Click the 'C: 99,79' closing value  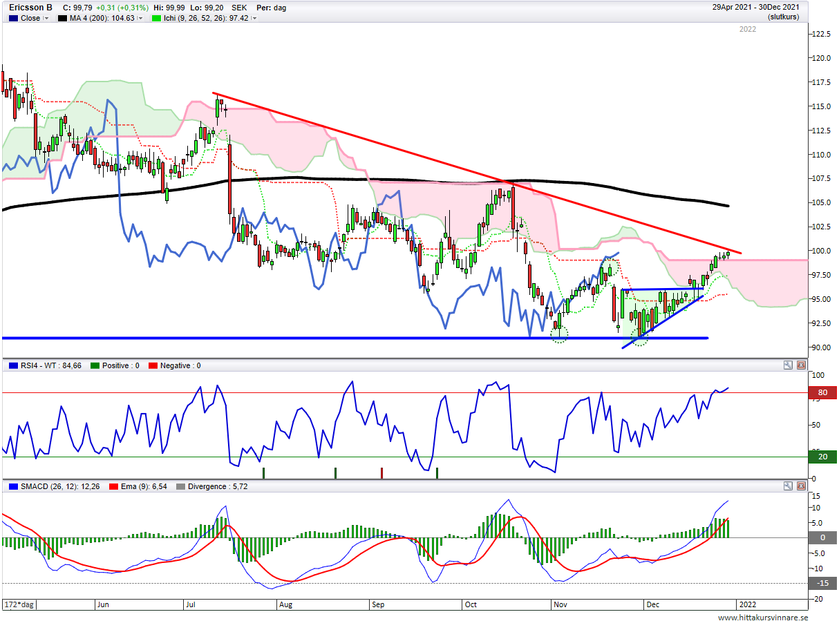click(x=76, y=8)
